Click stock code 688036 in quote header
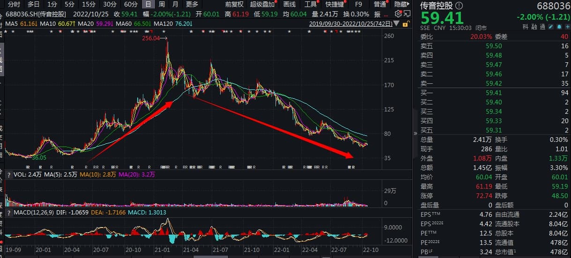This screenshot has height=258, width=571. (553, 6)
